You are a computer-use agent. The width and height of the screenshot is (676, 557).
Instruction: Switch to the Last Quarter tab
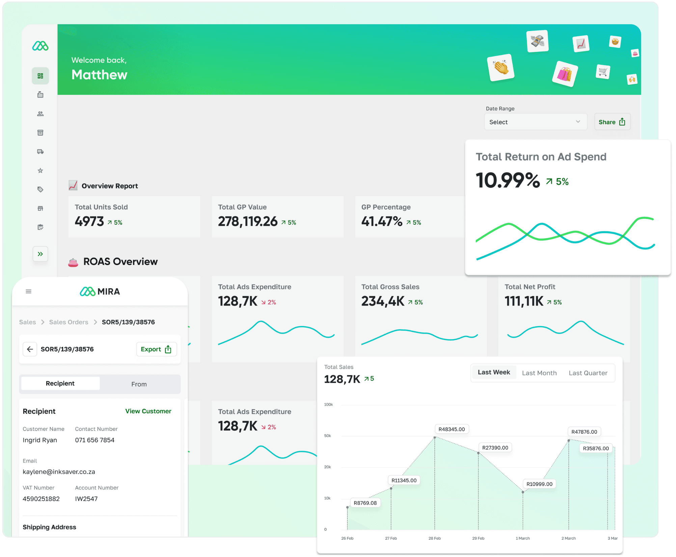coord(588,373)
